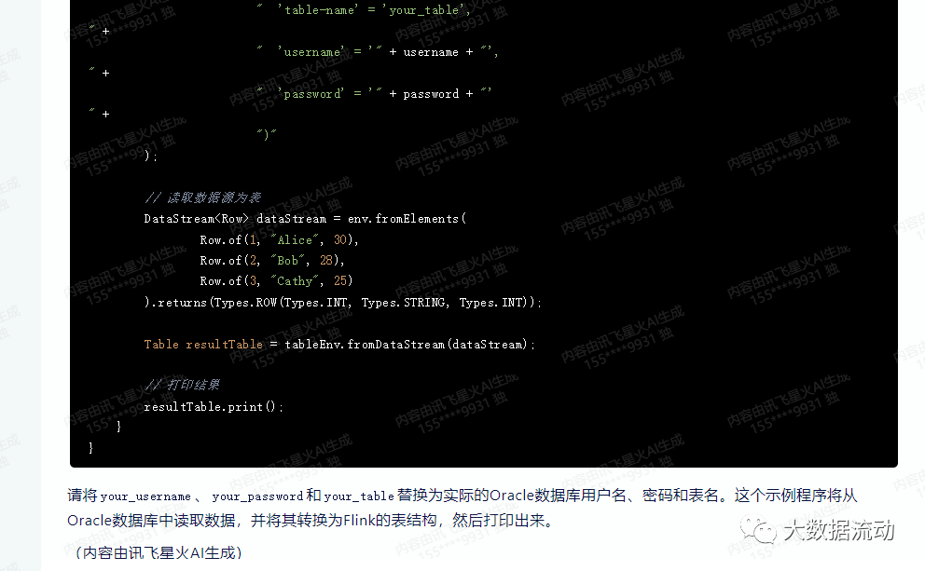The width and height of the screenshot is (925, 571).
Task: Click the your_password inline code text
Action: pyautogui.click(x=257, y=496)
